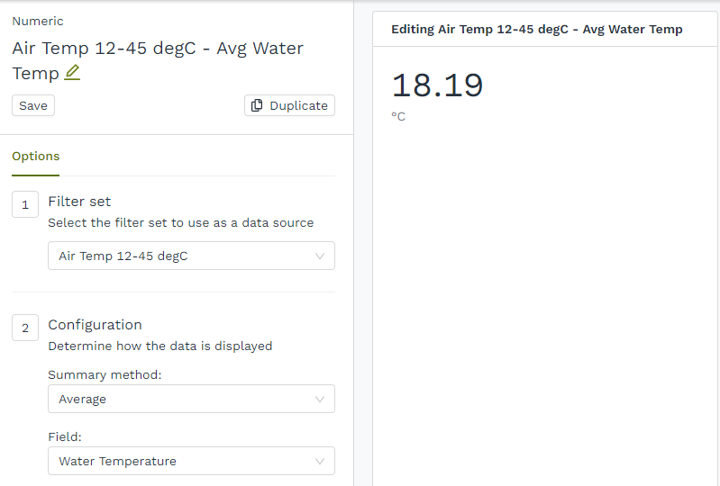Click the Field label above Water Temperature
The width and height of the screenshot is (720, 486).
pyautogui.click(x=65, y=436)
